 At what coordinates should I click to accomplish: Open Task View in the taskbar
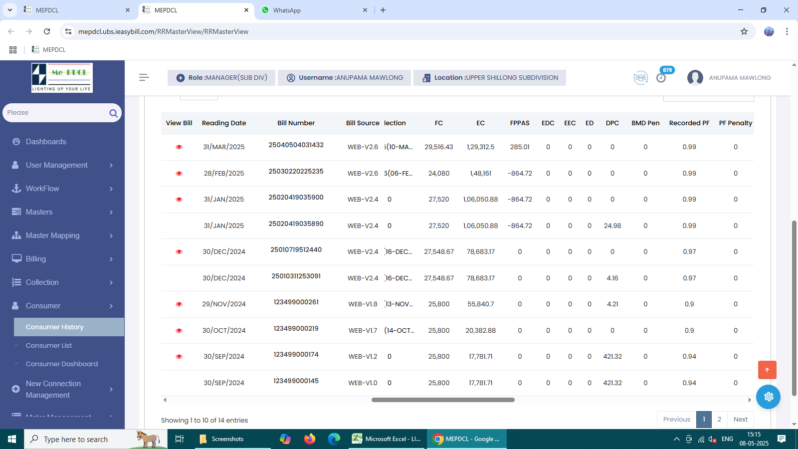tap(180, 439)
